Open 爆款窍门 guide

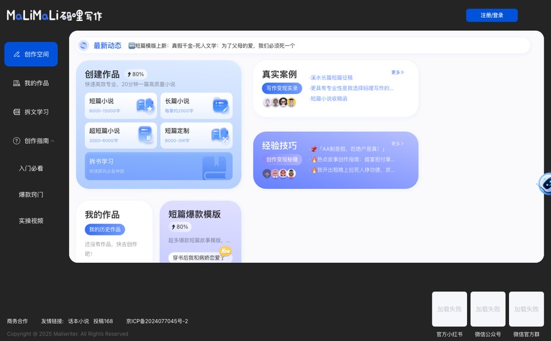[x=31, y=195]
